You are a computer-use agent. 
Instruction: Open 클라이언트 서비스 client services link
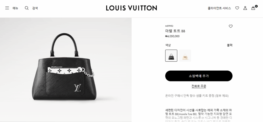(x=219, y=8)
